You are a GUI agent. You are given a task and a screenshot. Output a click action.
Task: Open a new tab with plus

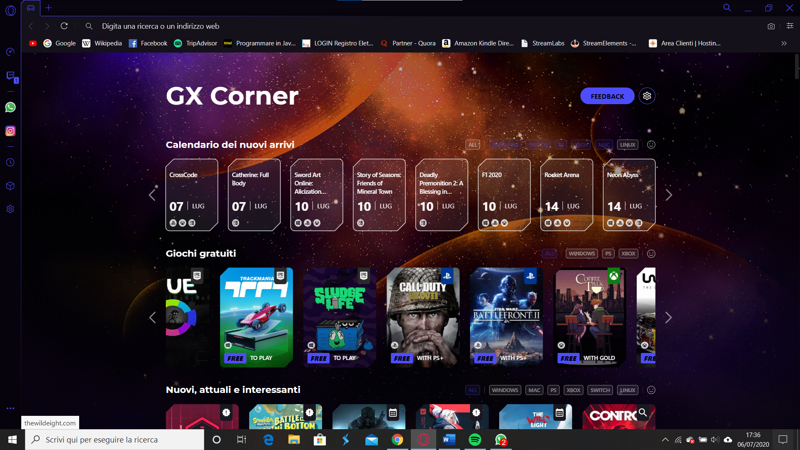(49, 7)
